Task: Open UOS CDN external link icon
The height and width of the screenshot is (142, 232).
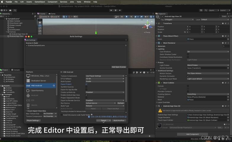Action: pos(125,117)
